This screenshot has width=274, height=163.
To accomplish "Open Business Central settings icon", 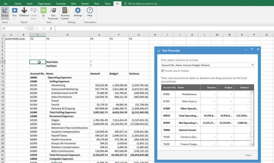I will point(65,10).
